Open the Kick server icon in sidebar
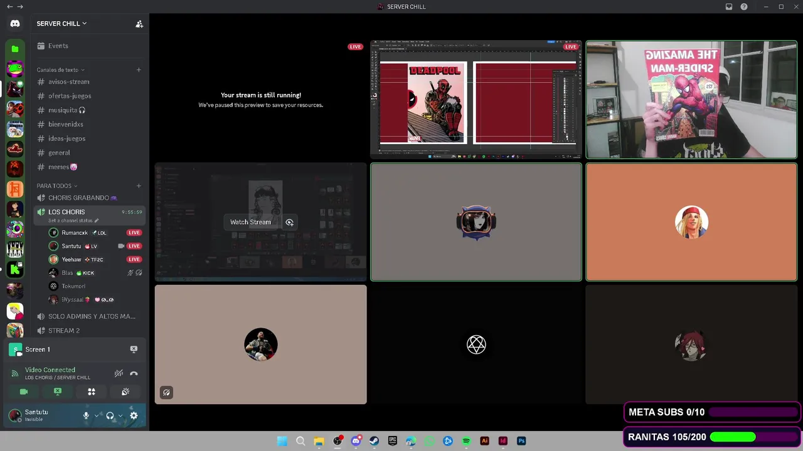Viewport: 803px width, 451px height. click(x=15, y=270)
